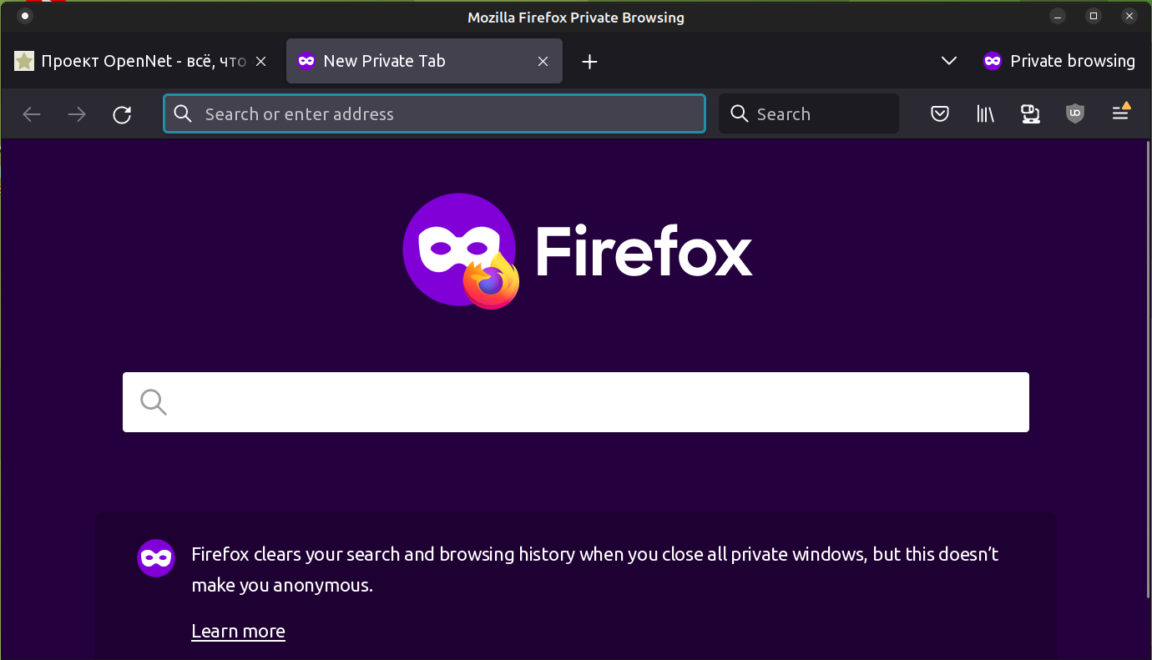
Task: Reload the current page
Action: (x=122, y=114)
